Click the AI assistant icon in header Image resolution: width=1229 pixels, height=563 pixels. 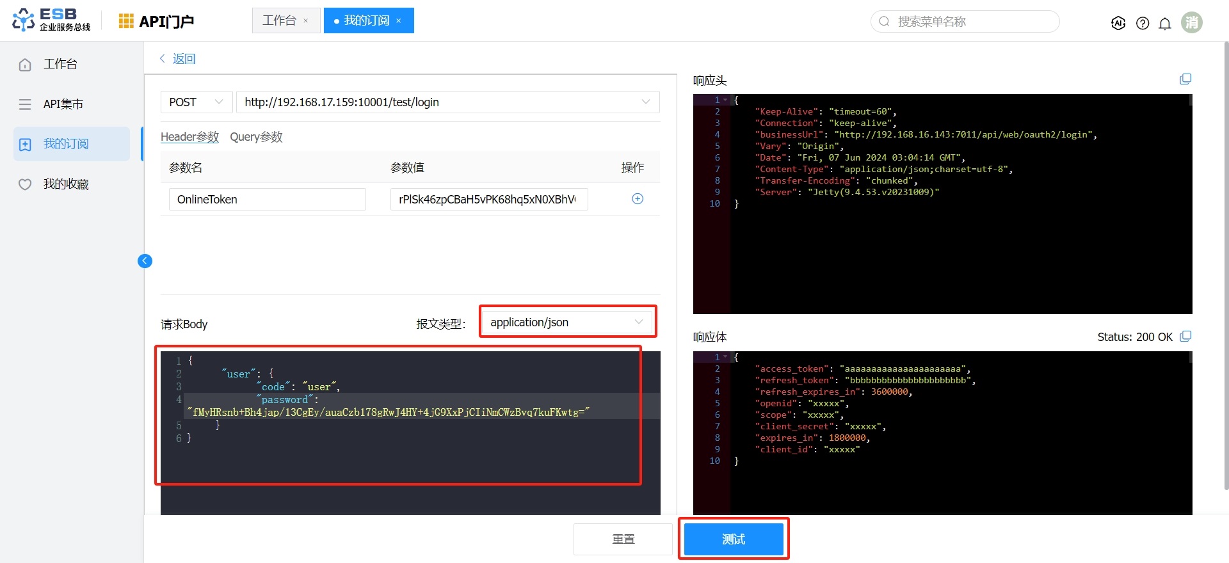click(x=1118, y=23)
